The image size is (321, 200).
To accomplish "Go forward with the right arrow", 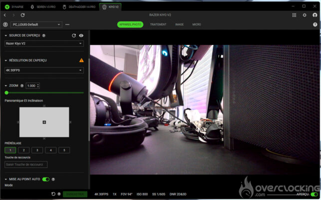I will click(x=13, y=15).
